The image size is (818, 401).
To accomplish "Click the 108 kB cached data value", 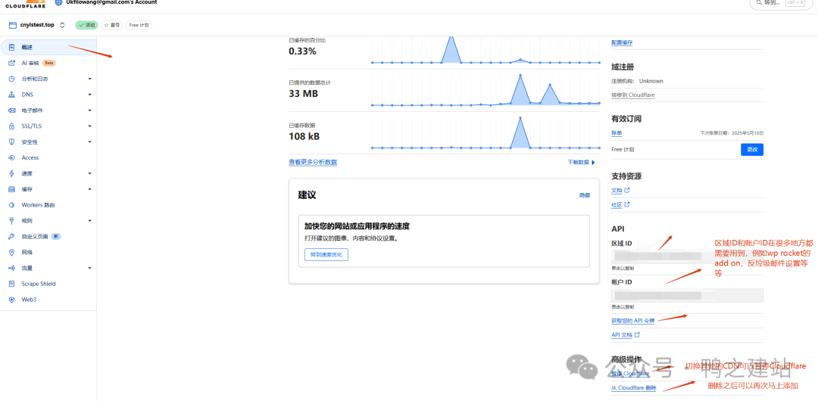I will pyautogui.click(x=304, y=137).
